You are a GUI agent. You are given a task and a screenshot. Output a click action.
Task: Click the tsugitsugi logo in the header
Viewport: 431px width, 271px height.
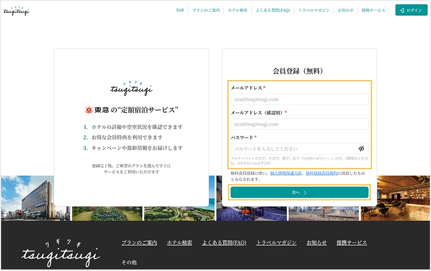coord(16,10)
